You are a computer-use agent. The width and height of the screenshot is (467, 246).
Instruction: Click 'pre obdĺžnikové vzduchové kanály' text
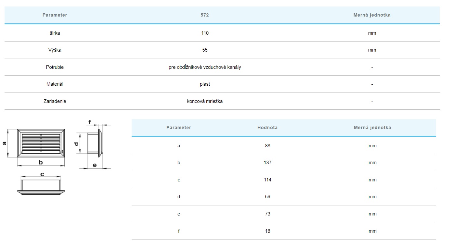(205, 67)
